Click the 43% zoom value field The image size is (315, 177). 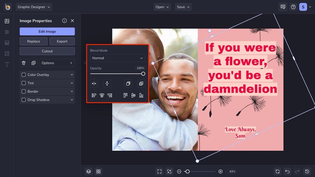click(232, 171)
